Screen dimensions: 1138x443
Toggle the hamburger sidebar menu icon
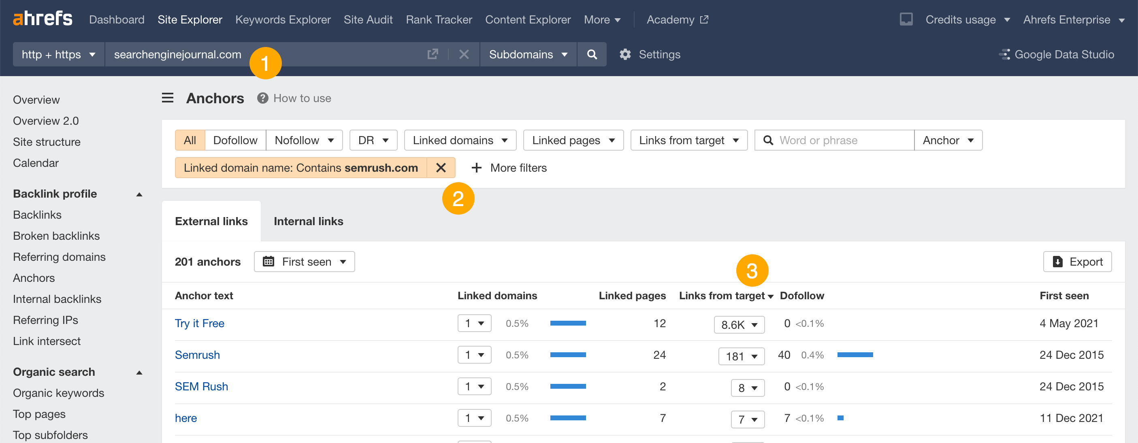click(x=167, y=98)
